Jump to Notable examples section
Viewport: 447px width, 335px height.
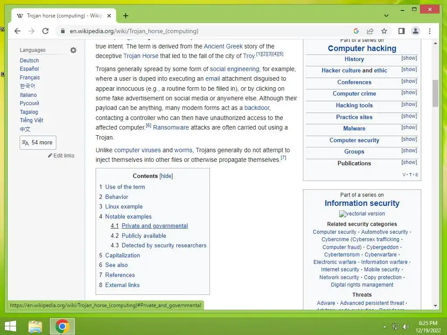[x=128, y=216]
